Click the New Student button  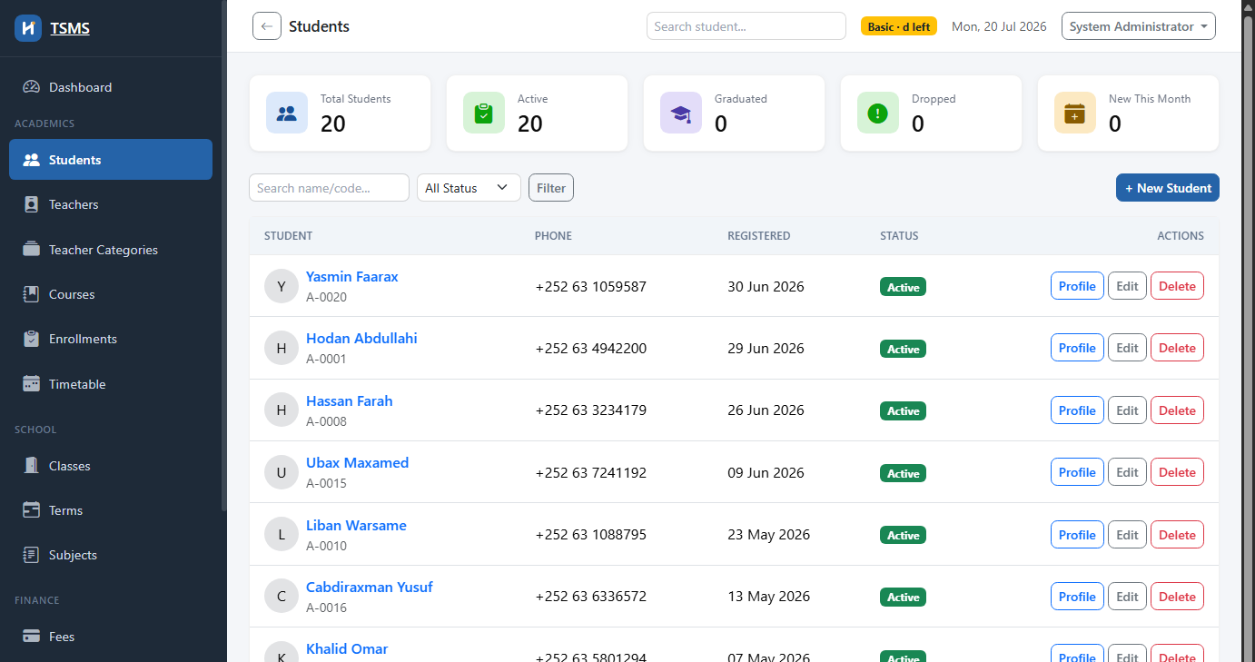tap(1168, 188)
